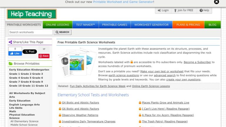
Task: Open the Arts subject link
Action: [x=12, y=97]
